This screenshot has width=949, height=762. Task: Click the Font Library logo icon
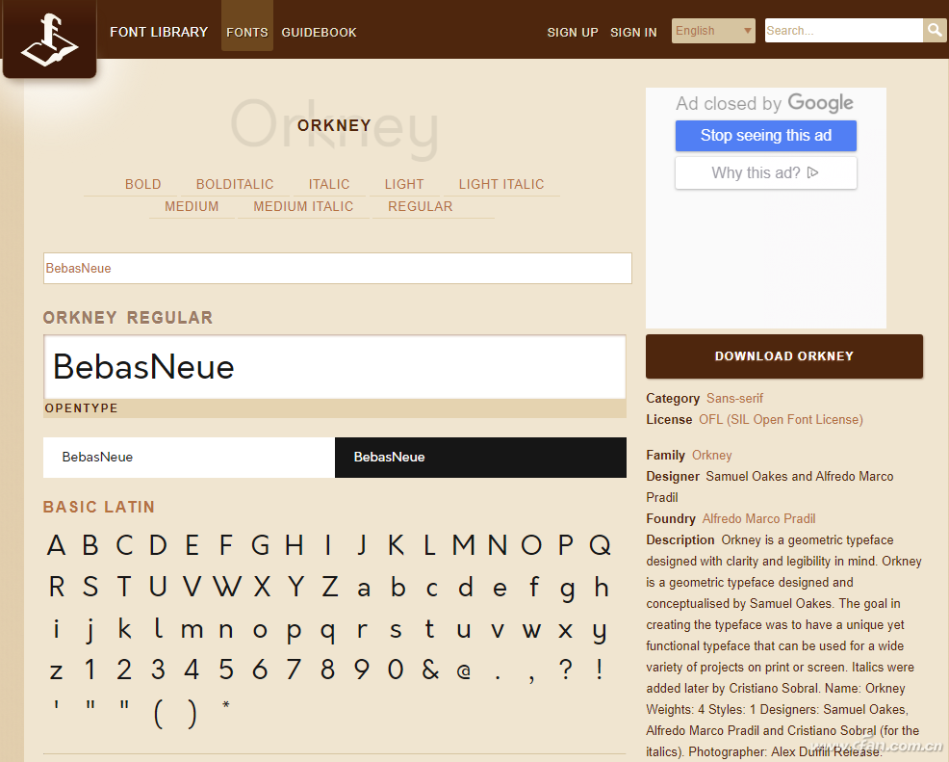(50, 39)
